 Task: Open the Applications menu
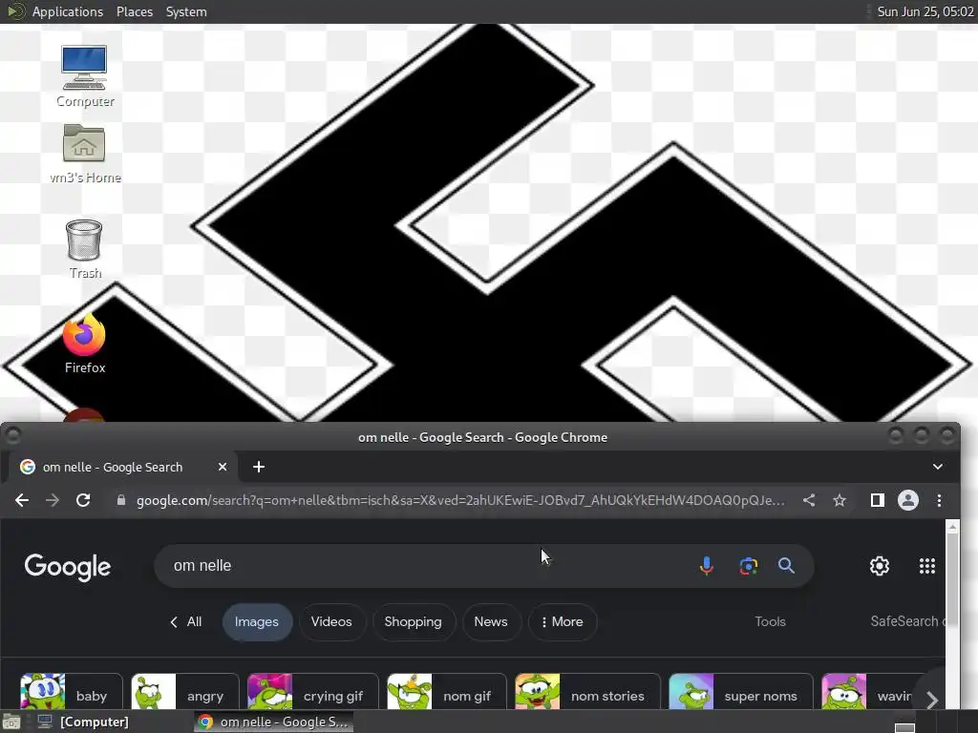(x=68, y=11)
